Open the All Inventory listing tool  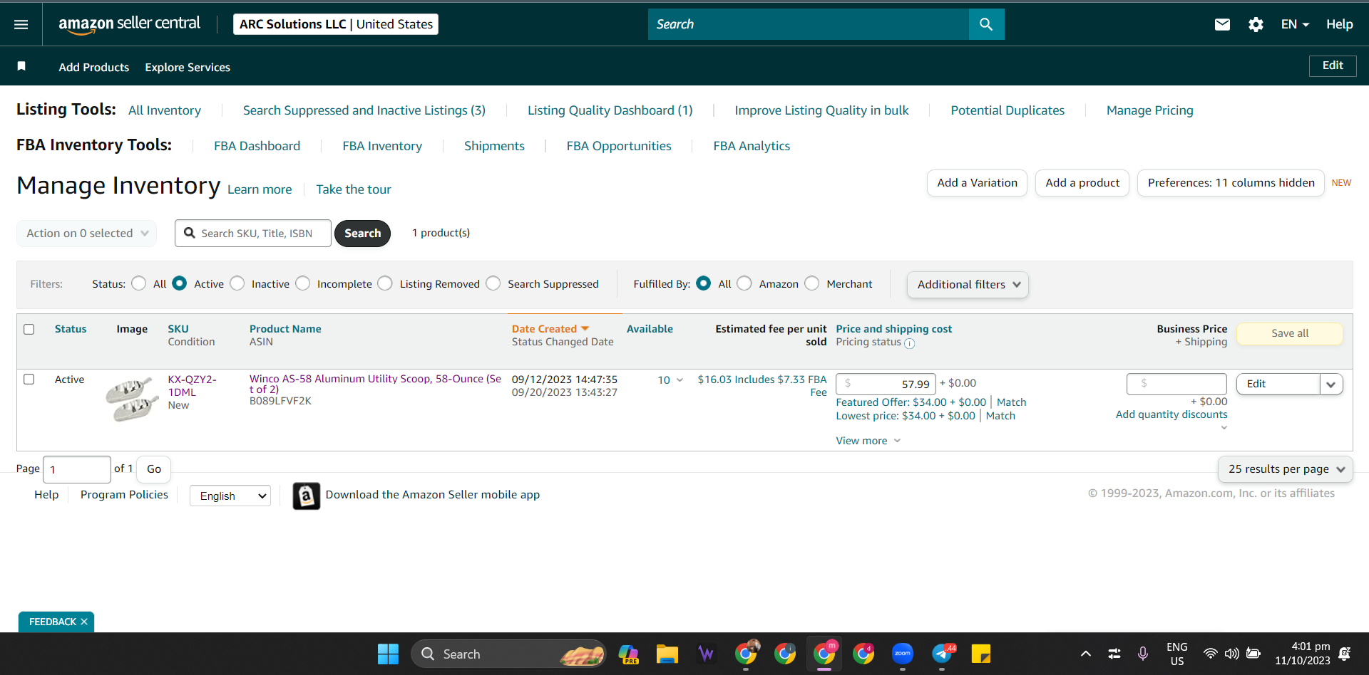tap(165, 110)
